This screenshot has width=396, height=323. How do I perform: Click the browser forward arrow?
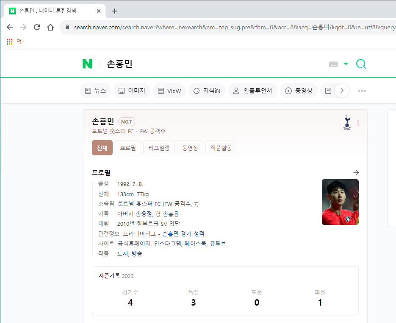pyautogui.click(x=23, y=27)
